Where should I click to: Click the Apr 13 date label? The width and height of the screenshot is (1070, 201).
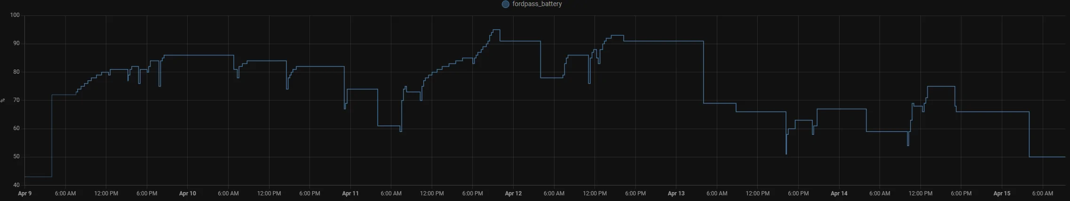pos(676,193)
